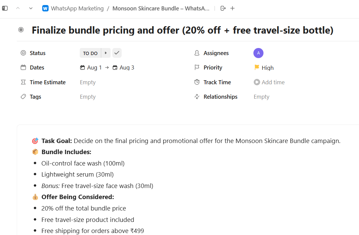Click the plus icon in header

coord(232,8)
